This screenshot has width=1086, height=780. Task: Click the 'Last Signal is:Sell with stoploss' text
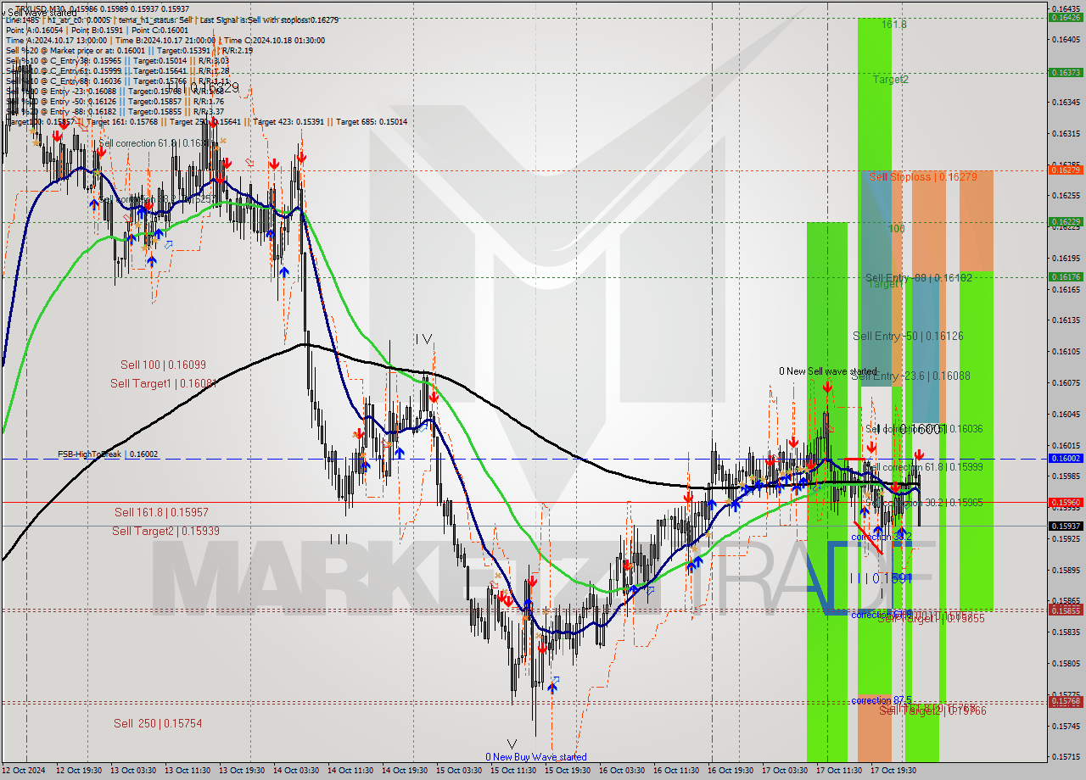[x=264, y=19]
